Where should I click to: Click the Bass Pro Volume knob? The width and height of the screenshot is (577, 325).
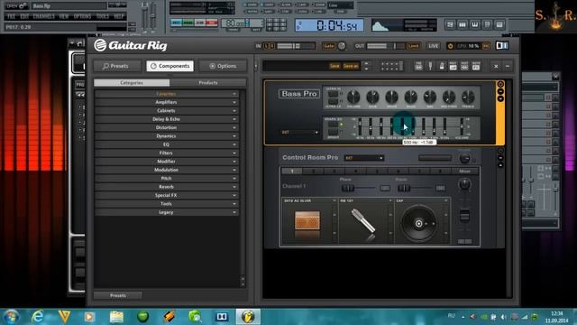(353, 97)
